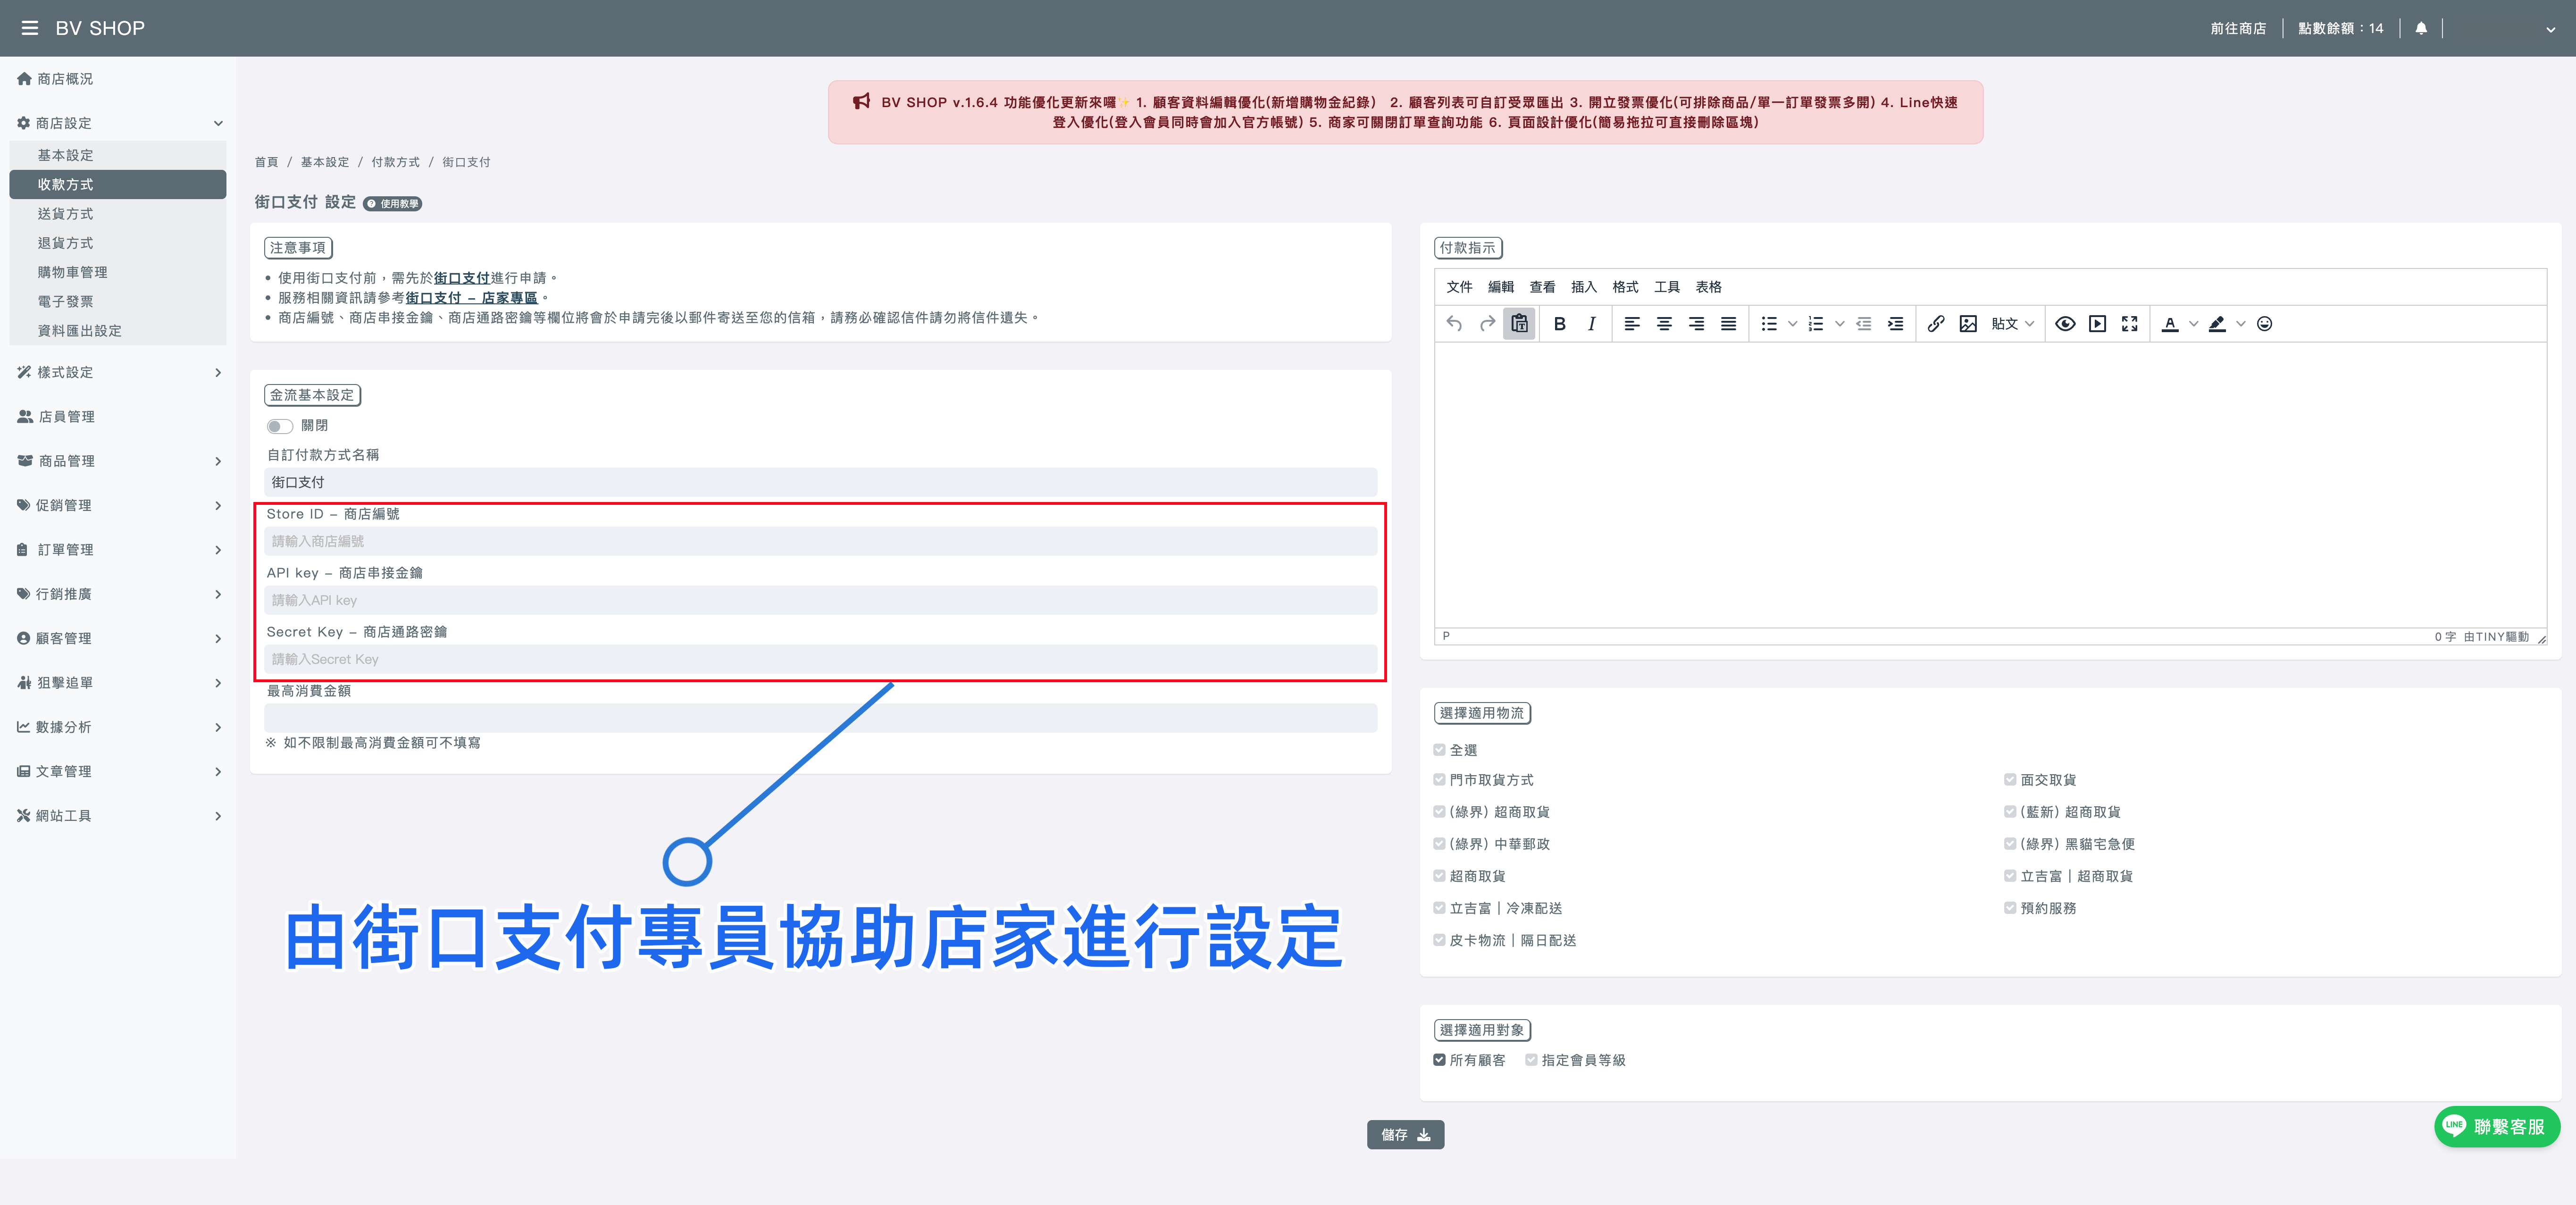Toggle bold formatting in payment instructions editor
Viewport: 2576px width, 1205px height.
(1559, 323)
